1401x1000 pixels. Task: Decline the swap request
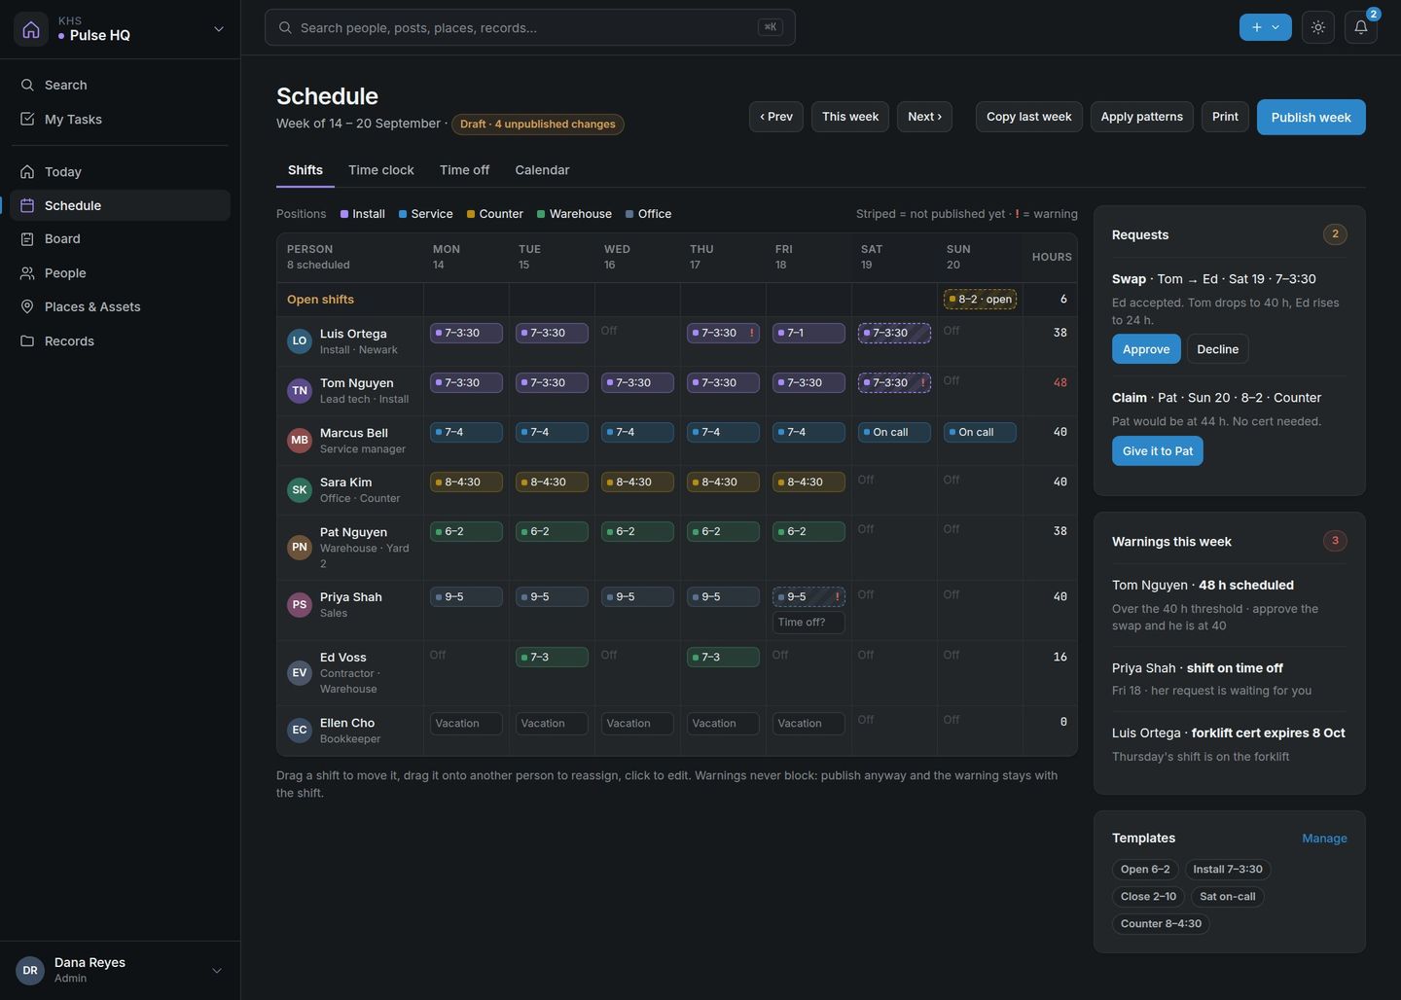1217,349
